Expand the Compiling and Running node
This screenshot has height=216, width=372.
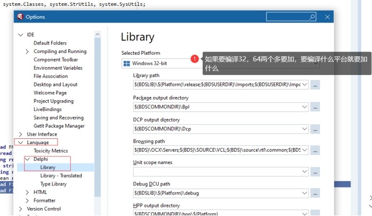click(27, 51)
